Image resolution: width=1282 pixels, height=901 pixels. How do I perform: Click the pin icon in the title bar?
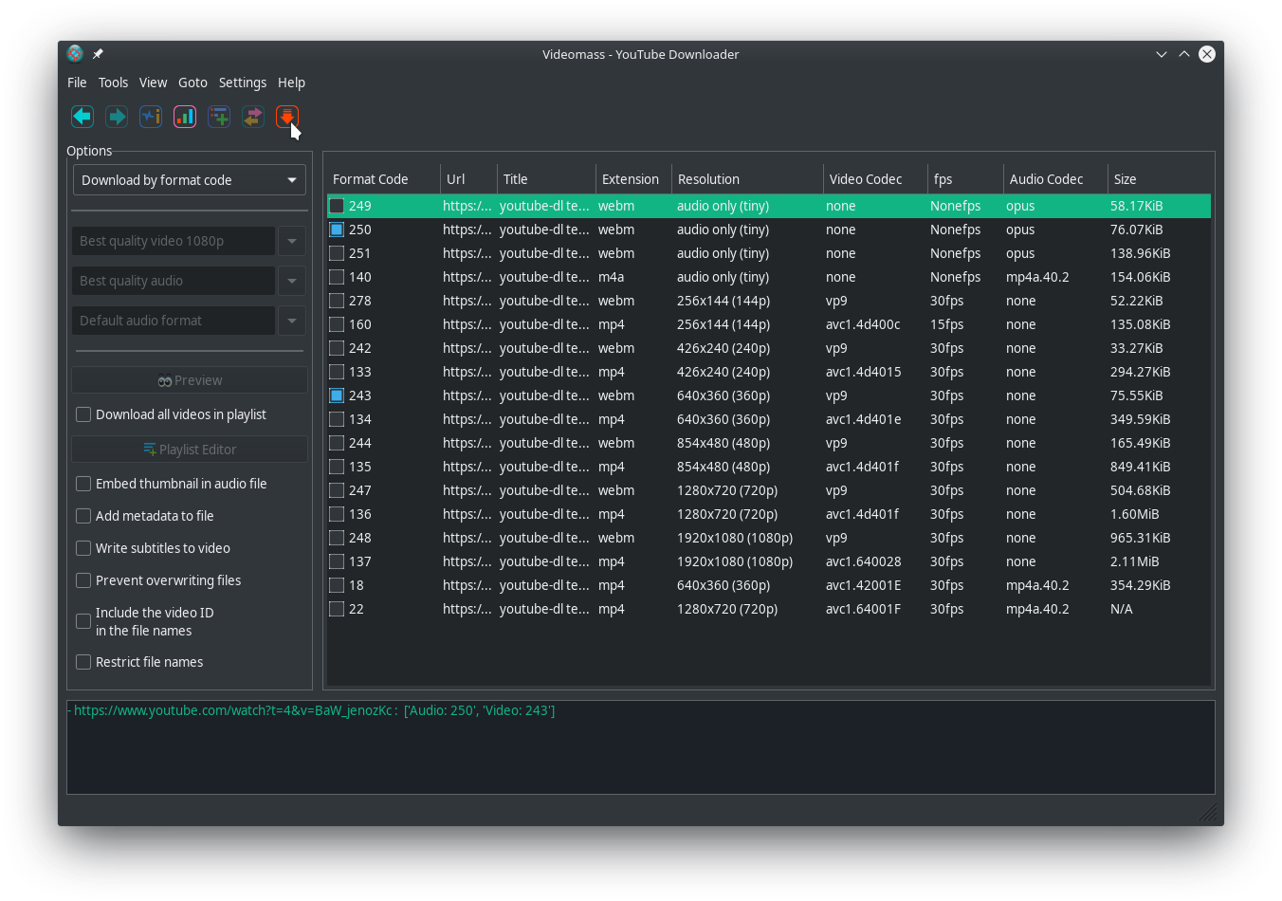click(x=98, y=54)
